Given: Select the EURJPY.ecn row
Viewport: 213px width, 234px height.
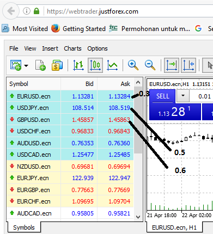Looking at the screenshot, I should coord(70,178).
